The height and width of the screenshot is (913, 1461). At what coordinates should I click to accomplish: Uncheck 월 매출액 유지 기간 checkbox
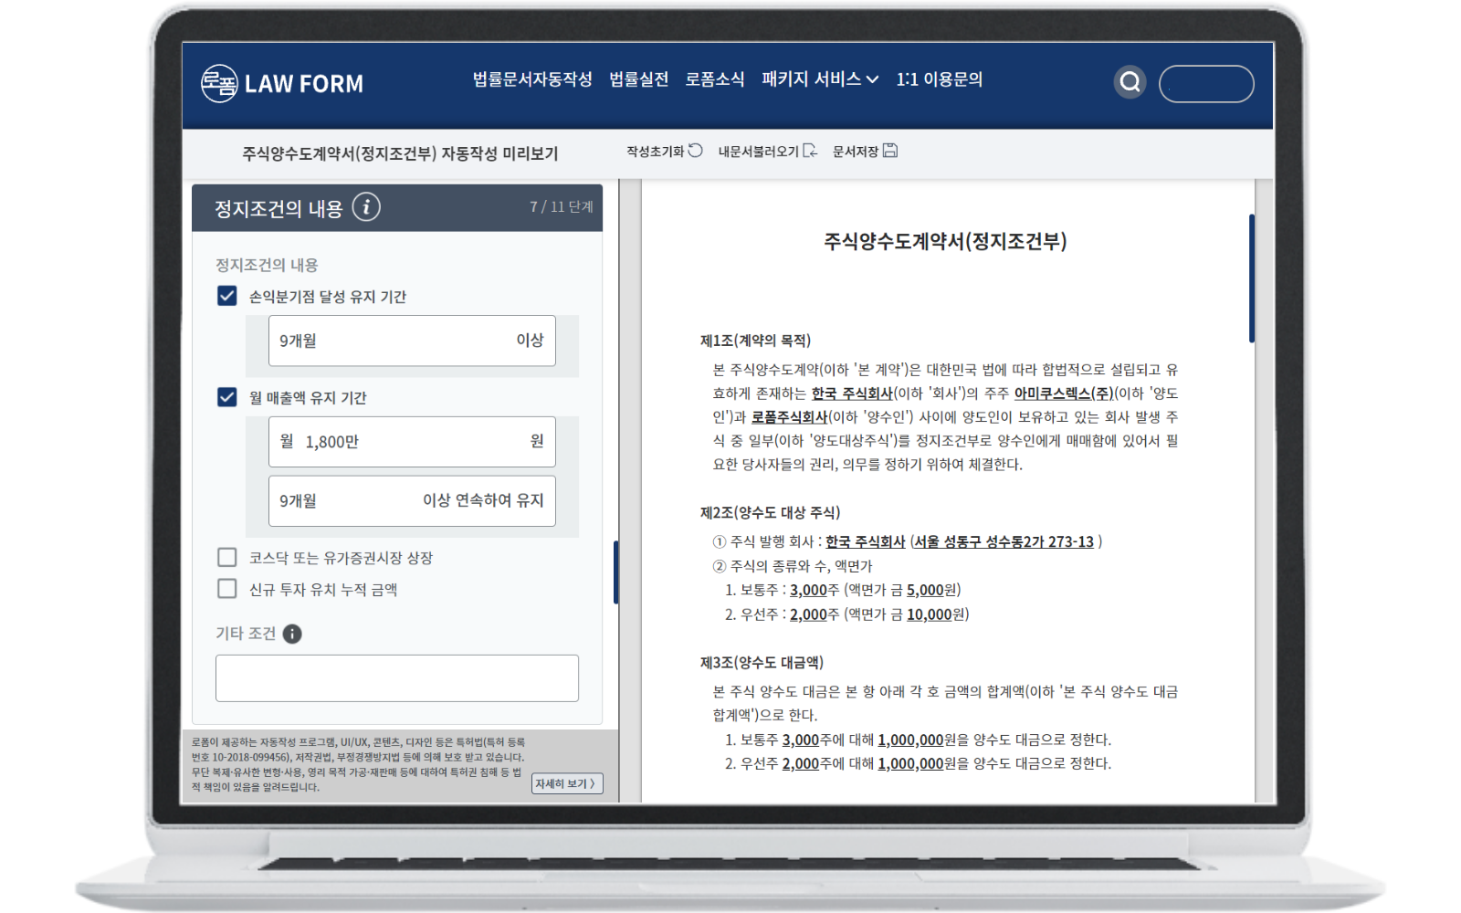click(227, 397)
